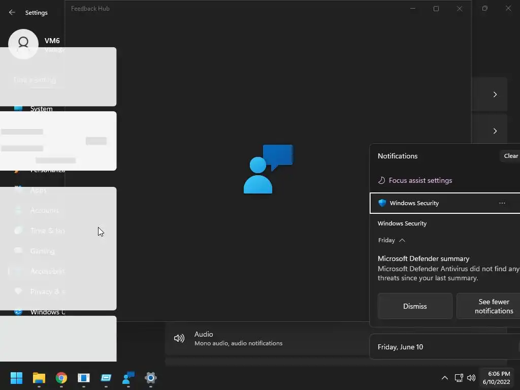Maximize the Feedback Hub window

(436, 9)
